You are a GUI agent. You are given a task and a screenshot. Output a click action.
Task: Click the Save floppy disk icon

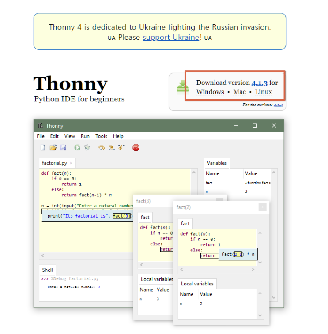click(63, 147)
